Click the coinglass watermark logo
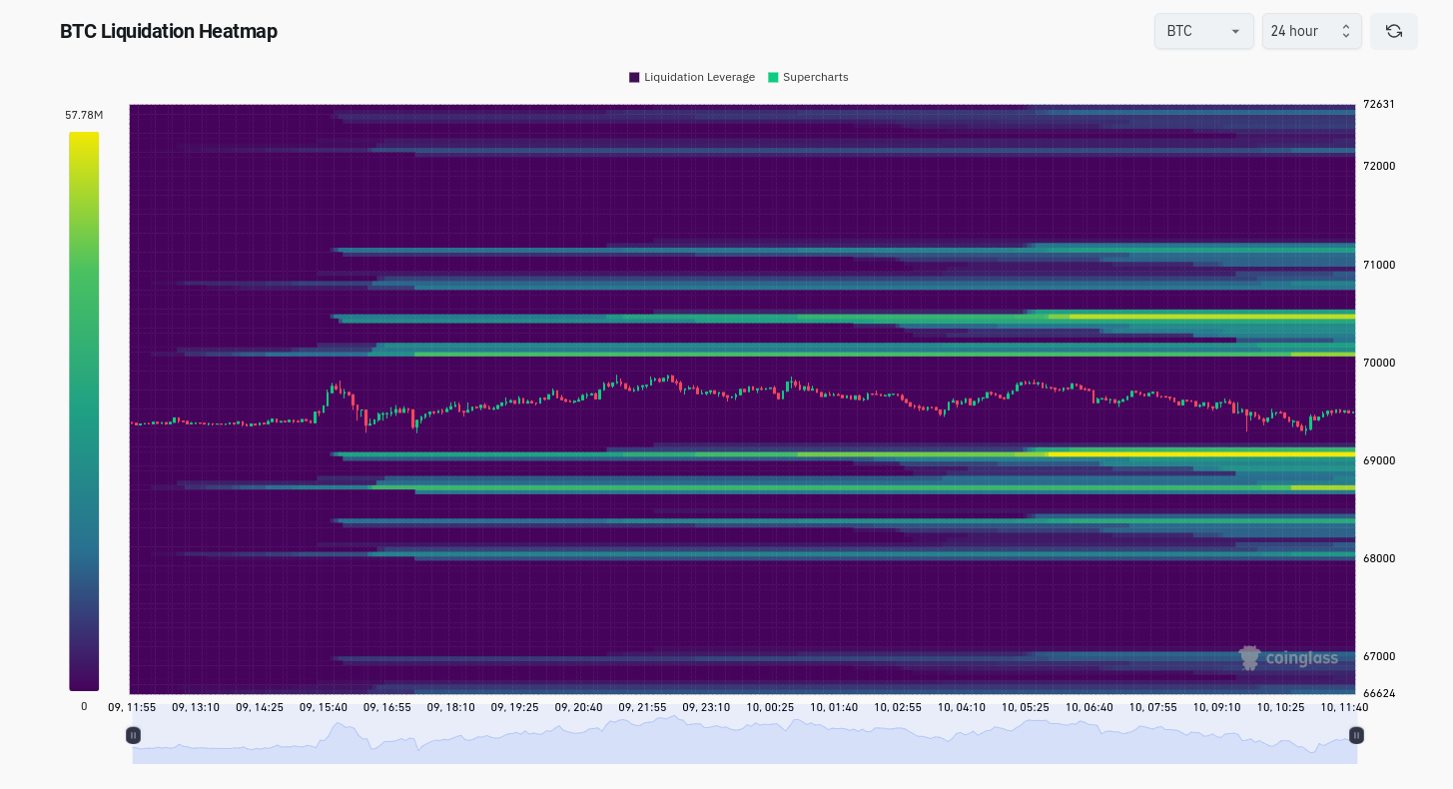The width and height of the screenshot is (1453, 789). coord(1288,657)
